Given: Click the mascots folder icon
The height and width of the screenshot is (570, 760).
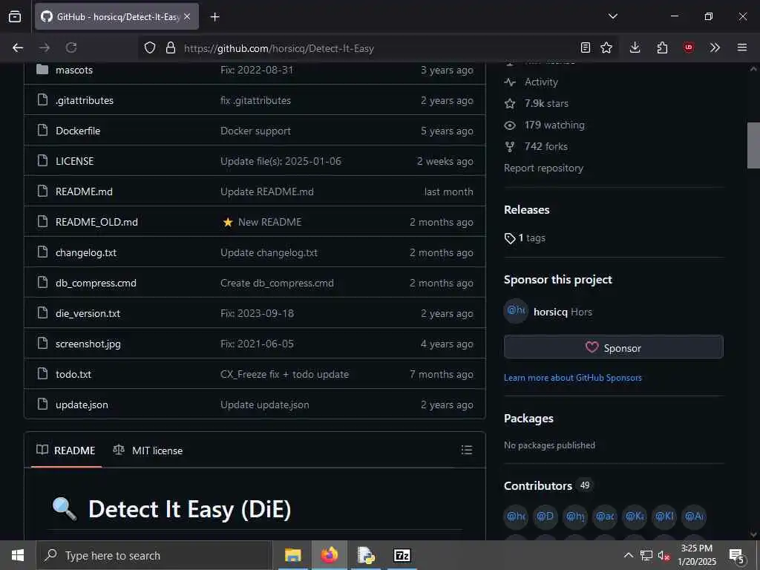Looking at the screenshot, I should point(42,69).
